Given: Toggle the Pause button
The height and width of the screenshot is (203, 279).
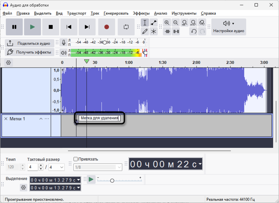Looking at the screenshot, I should tap(14, 27).
